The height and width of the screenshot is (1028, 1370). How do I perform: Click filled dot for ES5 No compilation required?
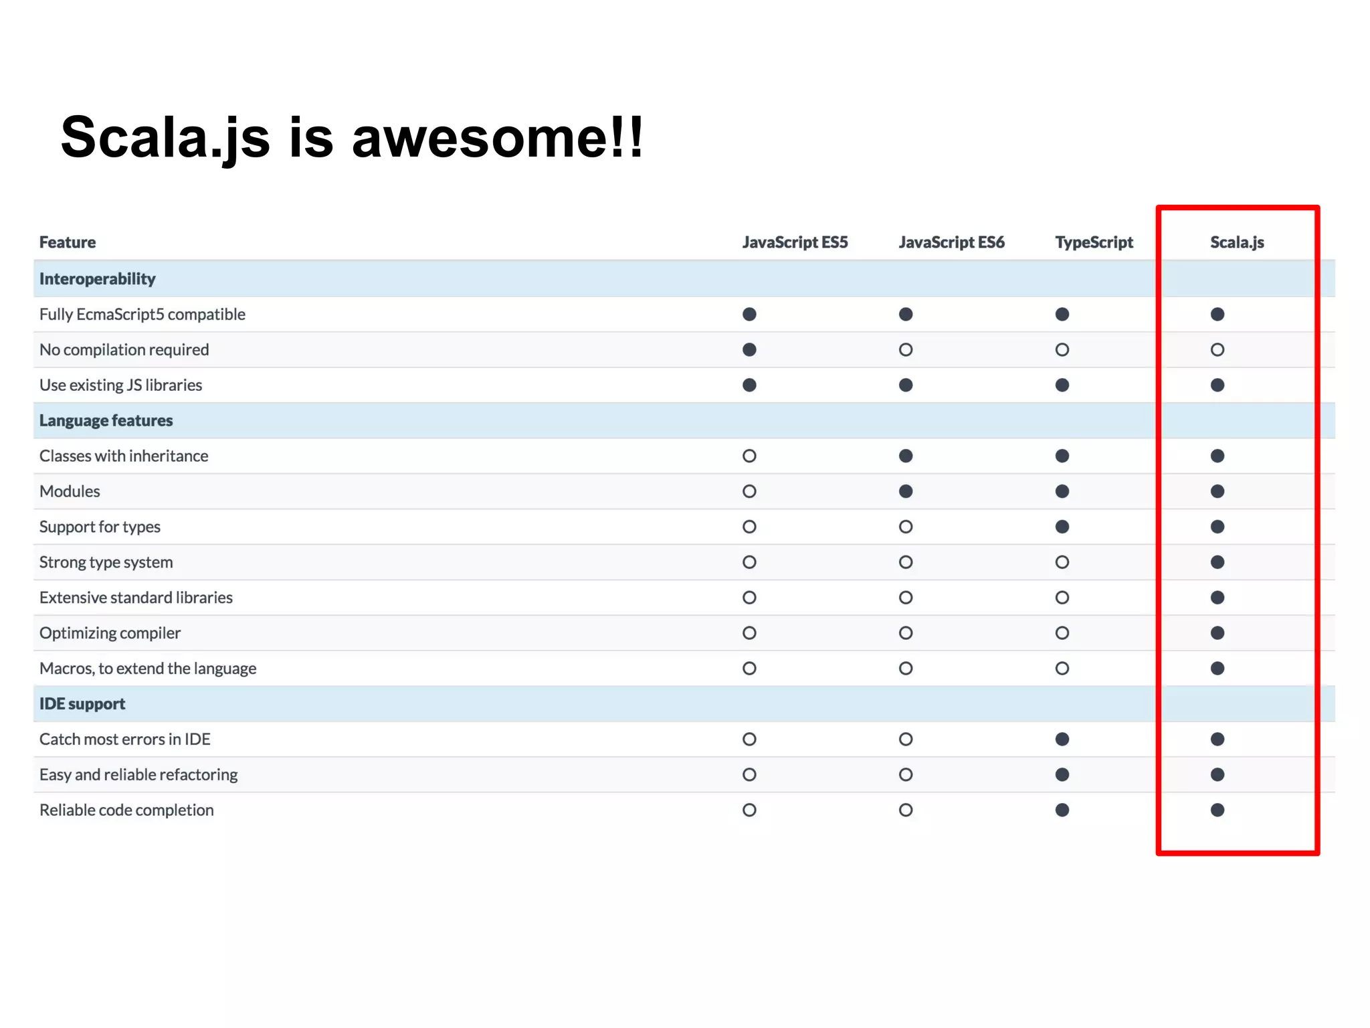[x=749, y=350]
